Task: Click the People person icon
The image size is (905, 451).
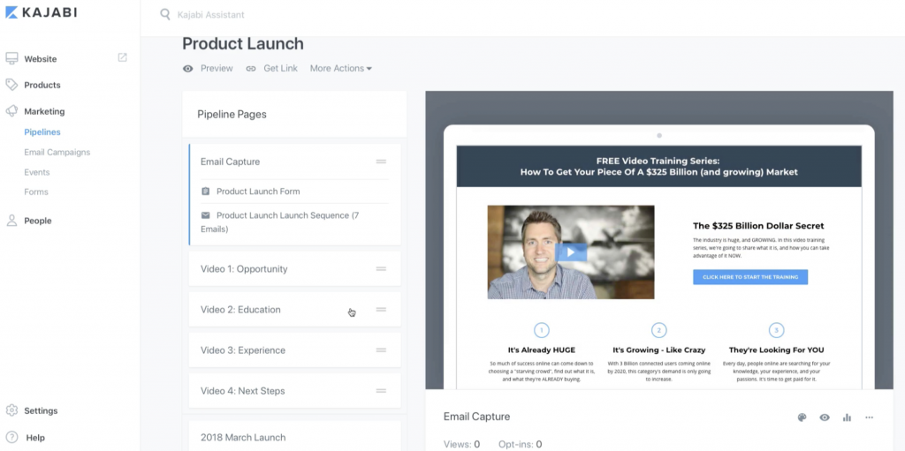Action: [x=11, y=221]
